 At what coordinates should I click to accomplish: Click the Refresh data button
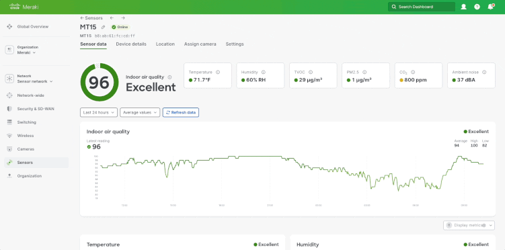click(181, 112)
